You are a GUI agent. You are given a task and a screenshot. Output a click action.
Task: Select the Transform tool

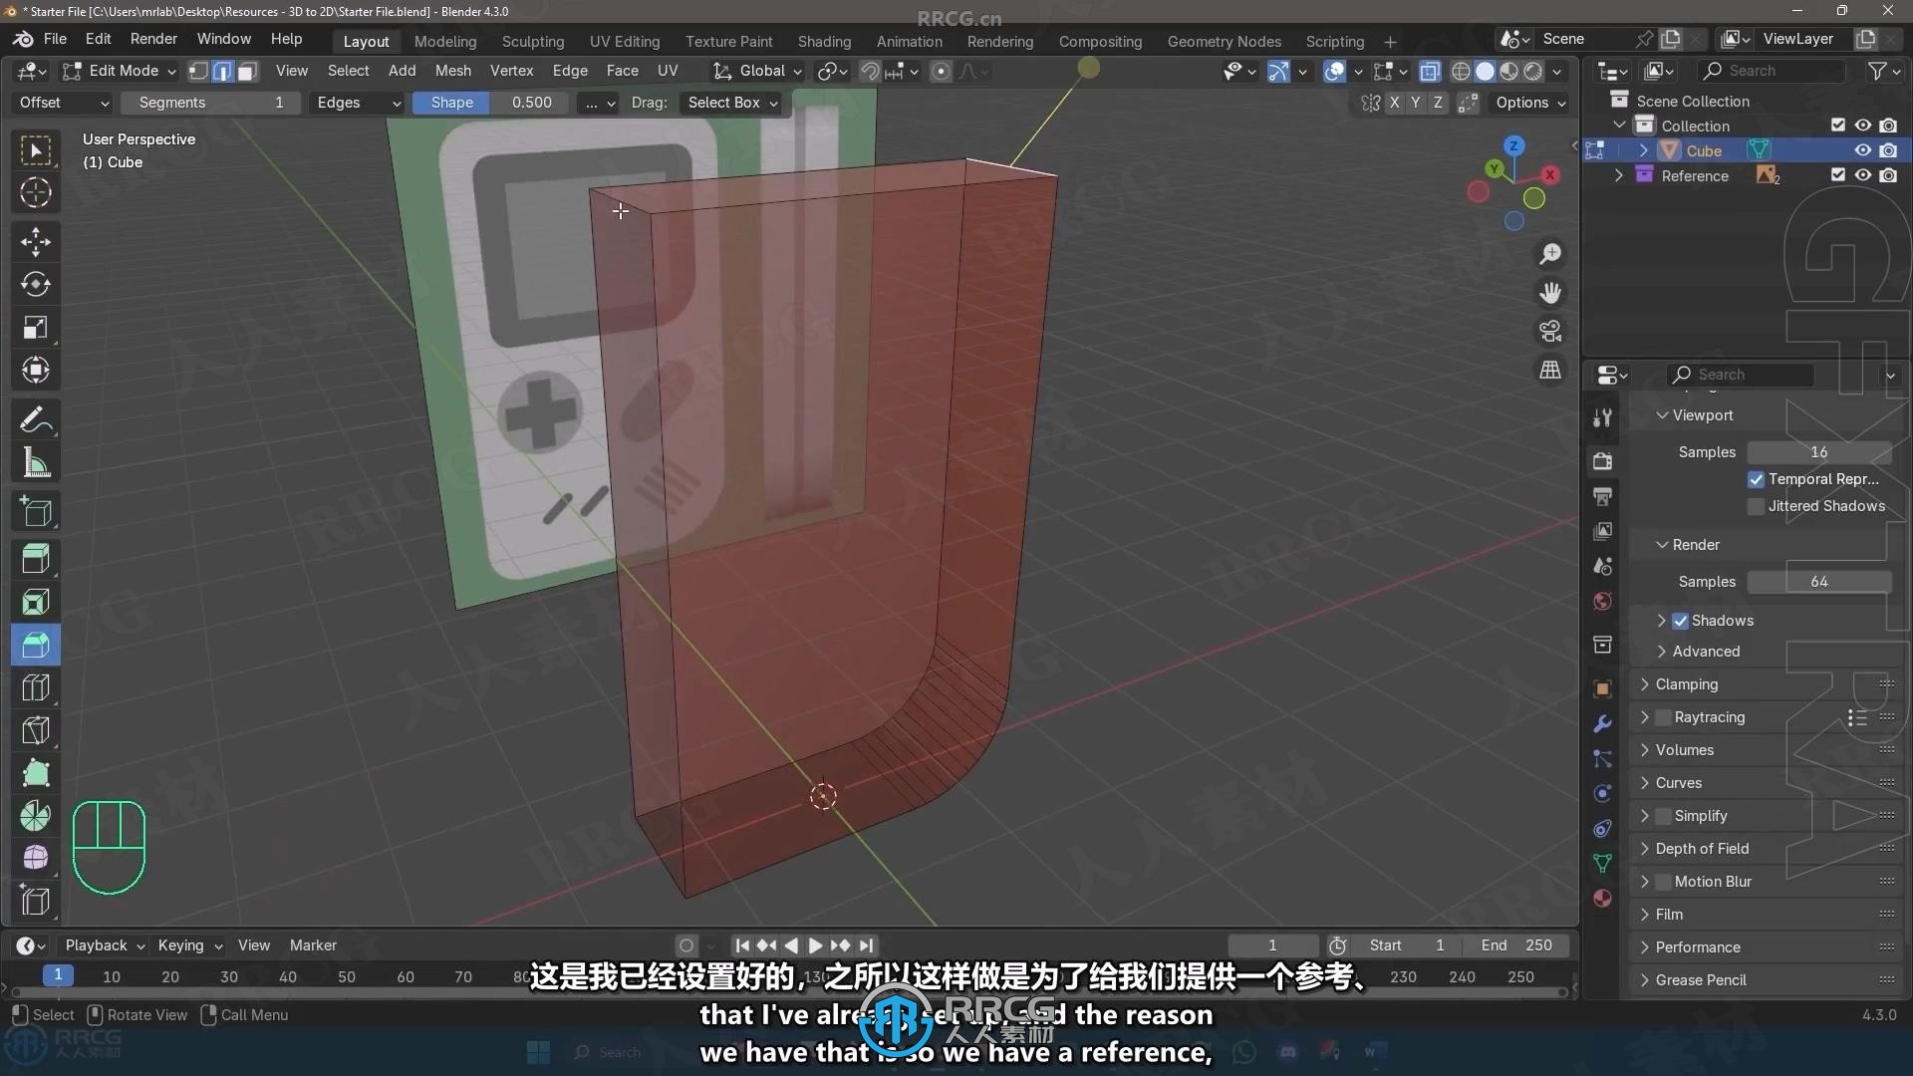click(36, 371)
